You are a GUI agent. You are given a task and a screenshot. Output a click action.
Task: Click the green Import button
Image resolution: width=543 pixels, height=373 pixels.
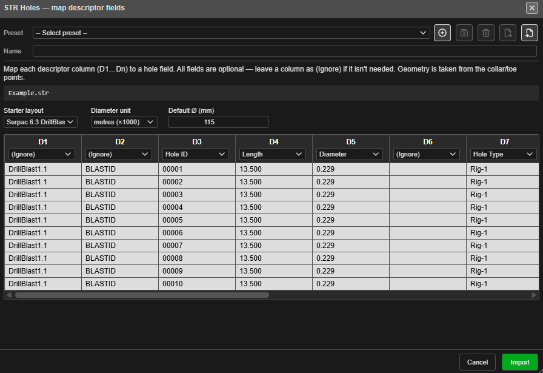520,362
